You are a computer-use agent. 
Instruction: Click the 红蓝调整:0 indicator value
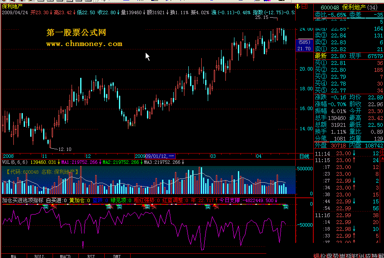(x=175, y=200)
